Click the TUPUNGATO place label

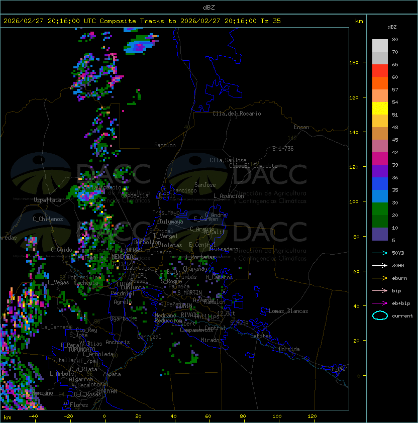click(x=81, y=350)
